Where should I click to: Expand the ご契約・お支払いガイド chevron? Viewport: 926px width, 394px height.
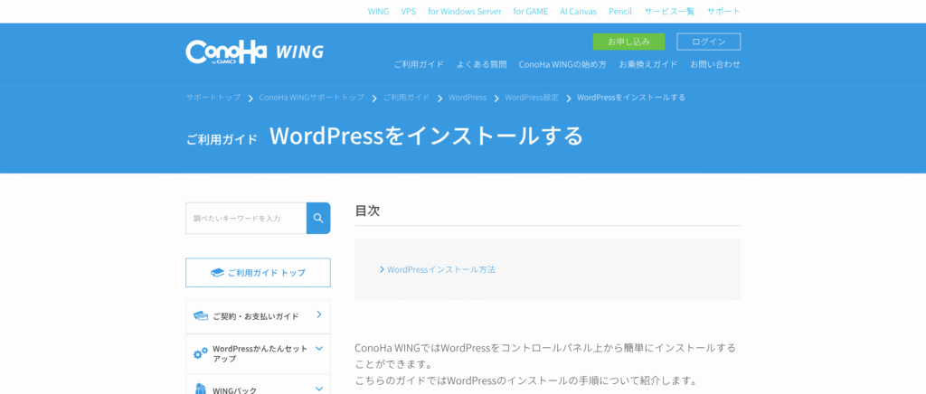[318, 314]
